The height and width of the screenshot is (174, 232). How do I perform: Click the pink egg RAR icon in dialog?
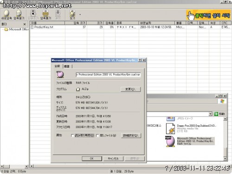pyautogui.click(x=60, y=75)
